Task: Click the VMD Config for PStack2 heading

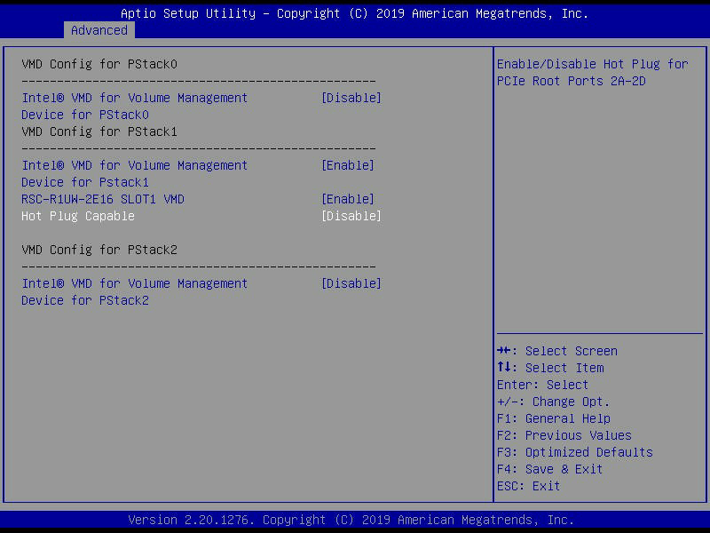Action: point(99,250)
